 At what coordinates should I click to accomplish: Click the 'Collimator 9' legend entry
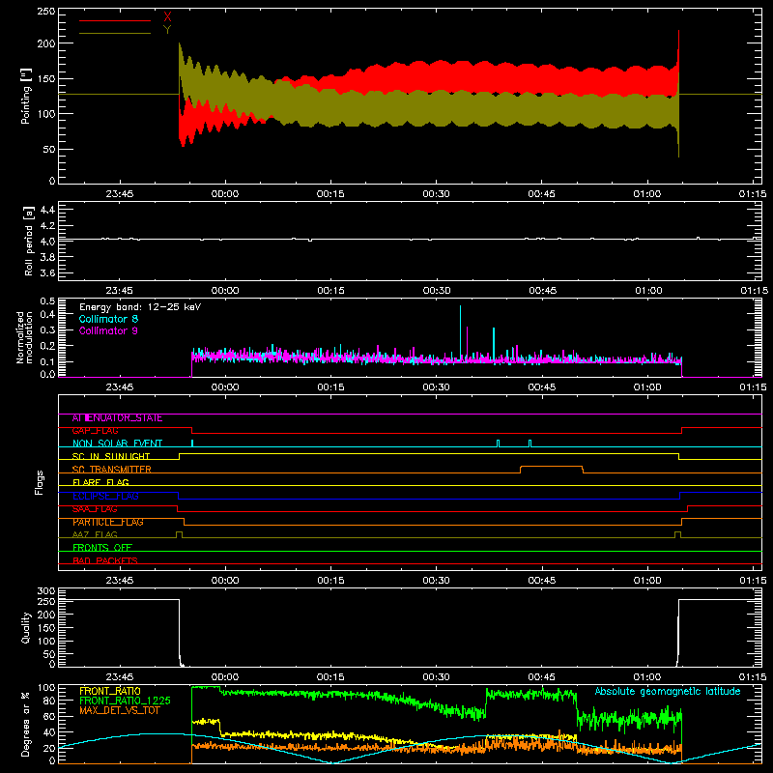coord(108,330)
